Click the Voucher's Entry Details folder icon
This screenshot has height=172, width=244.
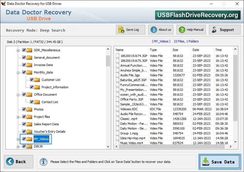click(x=29, y=132)
